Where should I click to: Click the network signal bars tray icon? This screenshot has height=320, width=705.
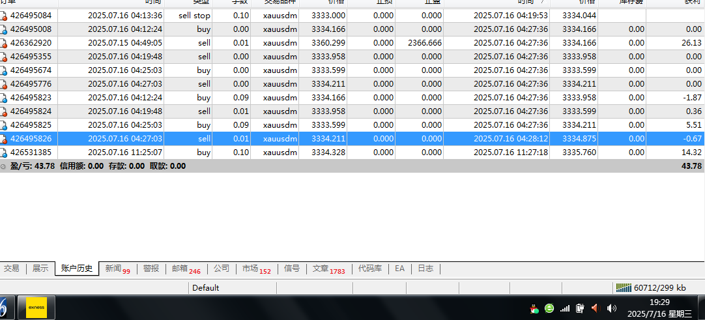565,308
